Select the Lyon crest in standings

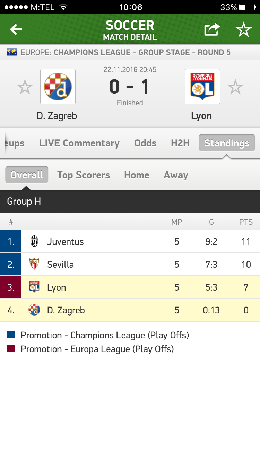(34, 287)
